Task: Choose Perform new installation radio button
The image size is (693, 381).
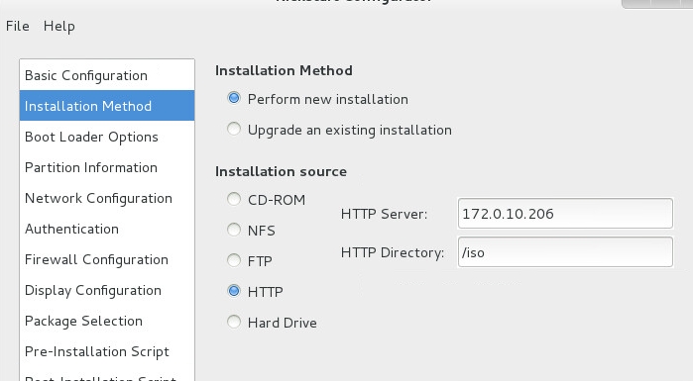Action: point(234,98)
